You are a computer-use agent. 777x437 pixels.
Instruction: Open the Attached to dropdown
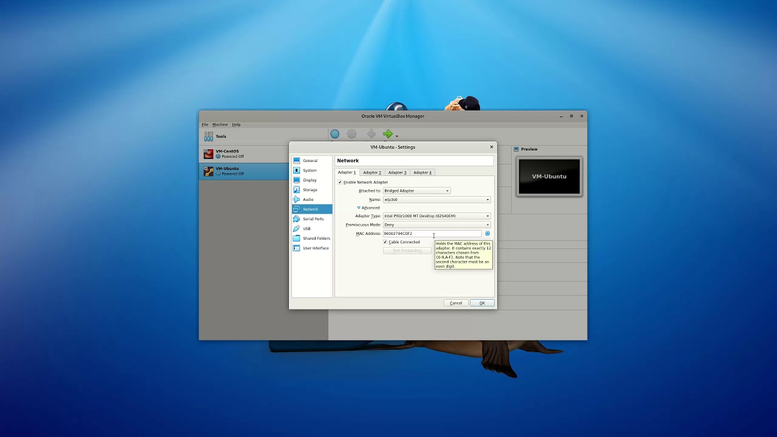[416, 191]
